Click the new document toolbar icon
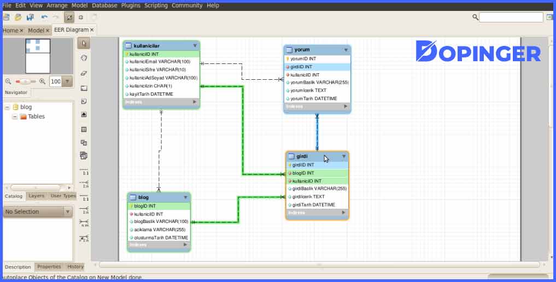Screen dimensions: 556x282 (7, 17)
